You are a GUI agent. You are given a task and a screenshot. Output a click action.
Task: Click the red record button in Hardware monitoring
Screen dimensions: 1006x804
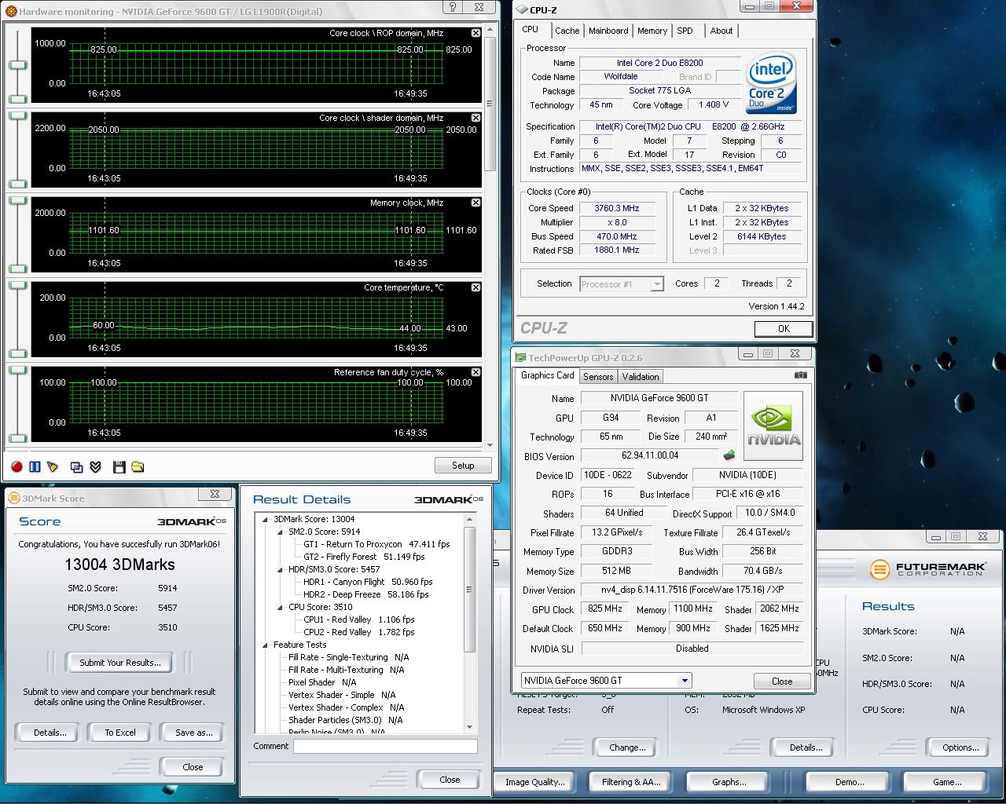point(17,466)
